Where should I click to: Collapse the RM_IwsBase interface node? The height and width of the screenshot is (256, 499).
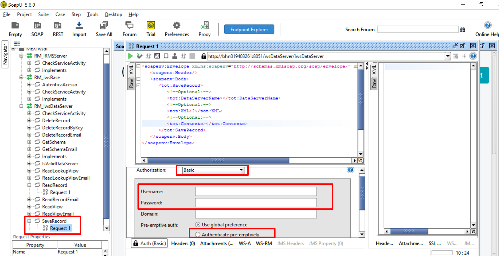(x=21, y=77)
